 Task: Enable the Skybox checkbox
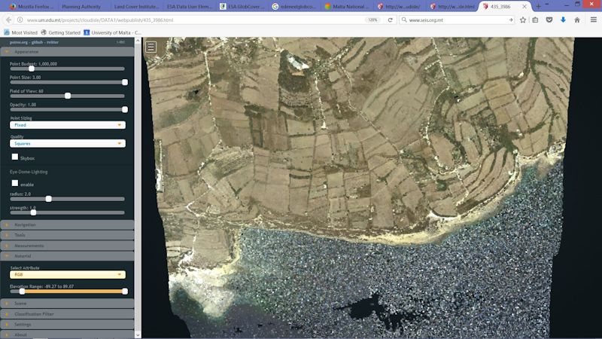(15, 157)
